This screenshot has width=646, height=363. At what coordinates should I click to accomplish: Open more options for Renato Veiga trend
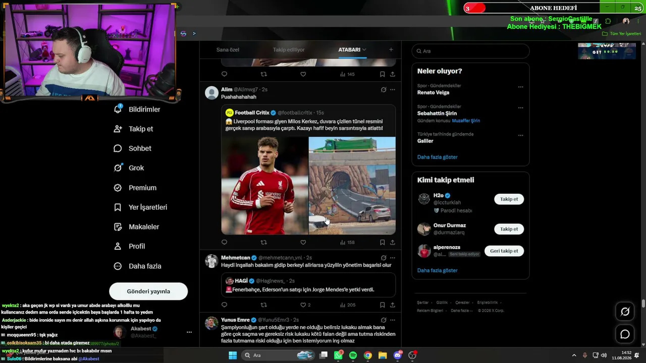click(520, 87)
